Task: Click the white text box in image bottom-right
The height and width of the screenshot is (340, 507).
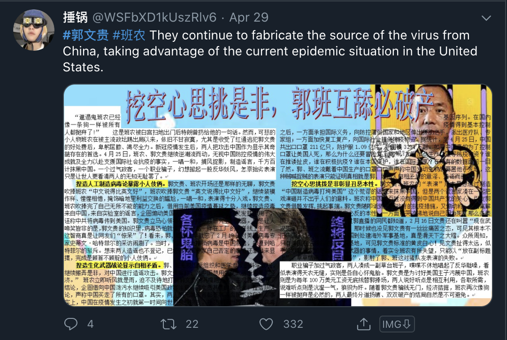Action: 385,280
